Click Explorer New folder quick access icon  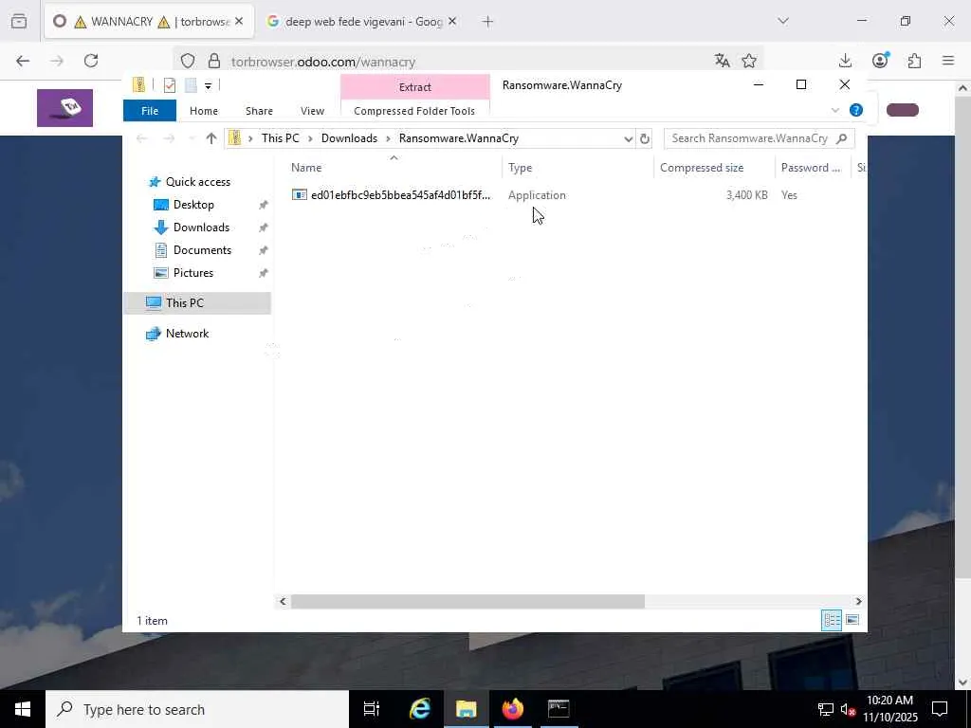191,85
